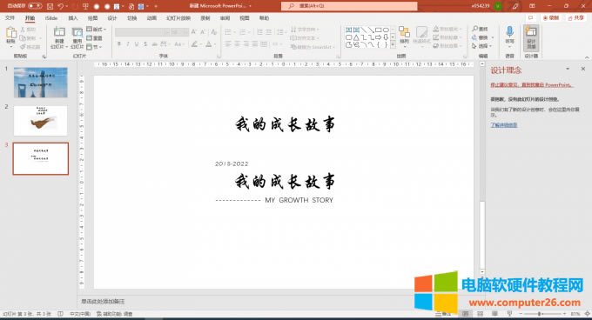The height and width of the screenshot is (320, 592).
Task: Expand the Layout dropdown
Action: [97, 29]
